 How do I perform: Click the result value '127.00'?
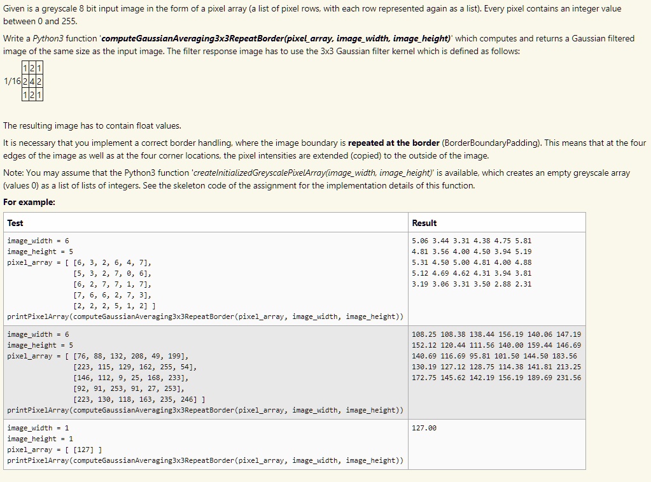click(x=424, y=428)
